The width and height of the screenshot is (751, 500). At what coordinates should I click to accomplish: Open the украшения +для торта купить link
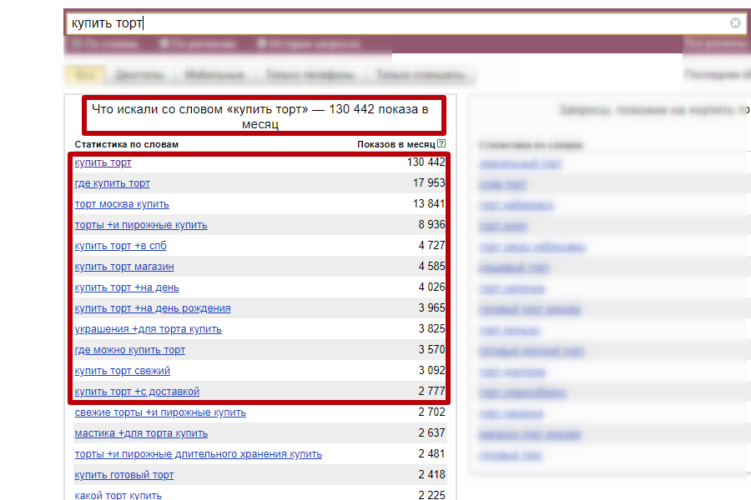coord(148,329)
